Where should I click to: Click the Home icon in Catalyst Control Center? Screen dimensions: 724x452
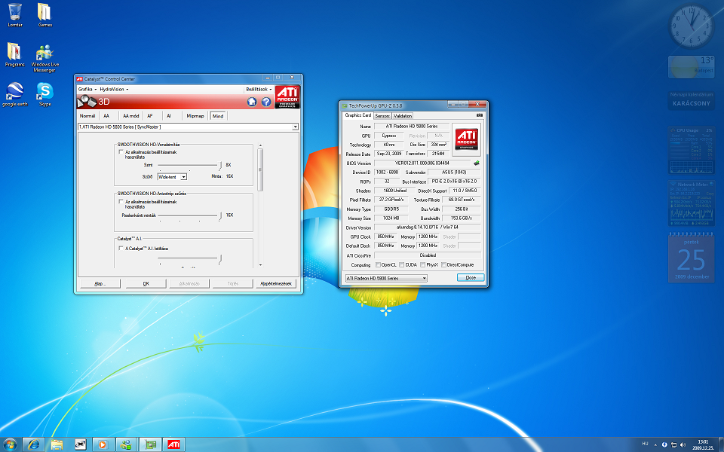point(252,102)
